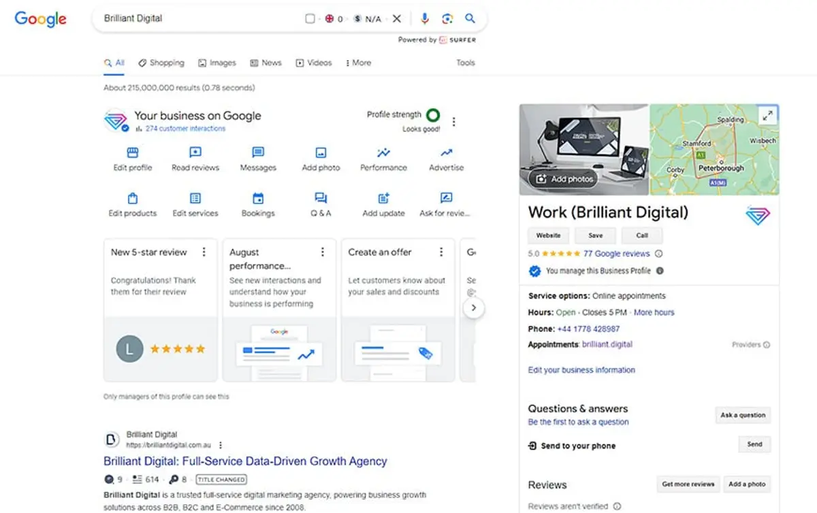817x513 pixels.
Task: Open Edit profile from the business panel
Action: tap(131, 156)
